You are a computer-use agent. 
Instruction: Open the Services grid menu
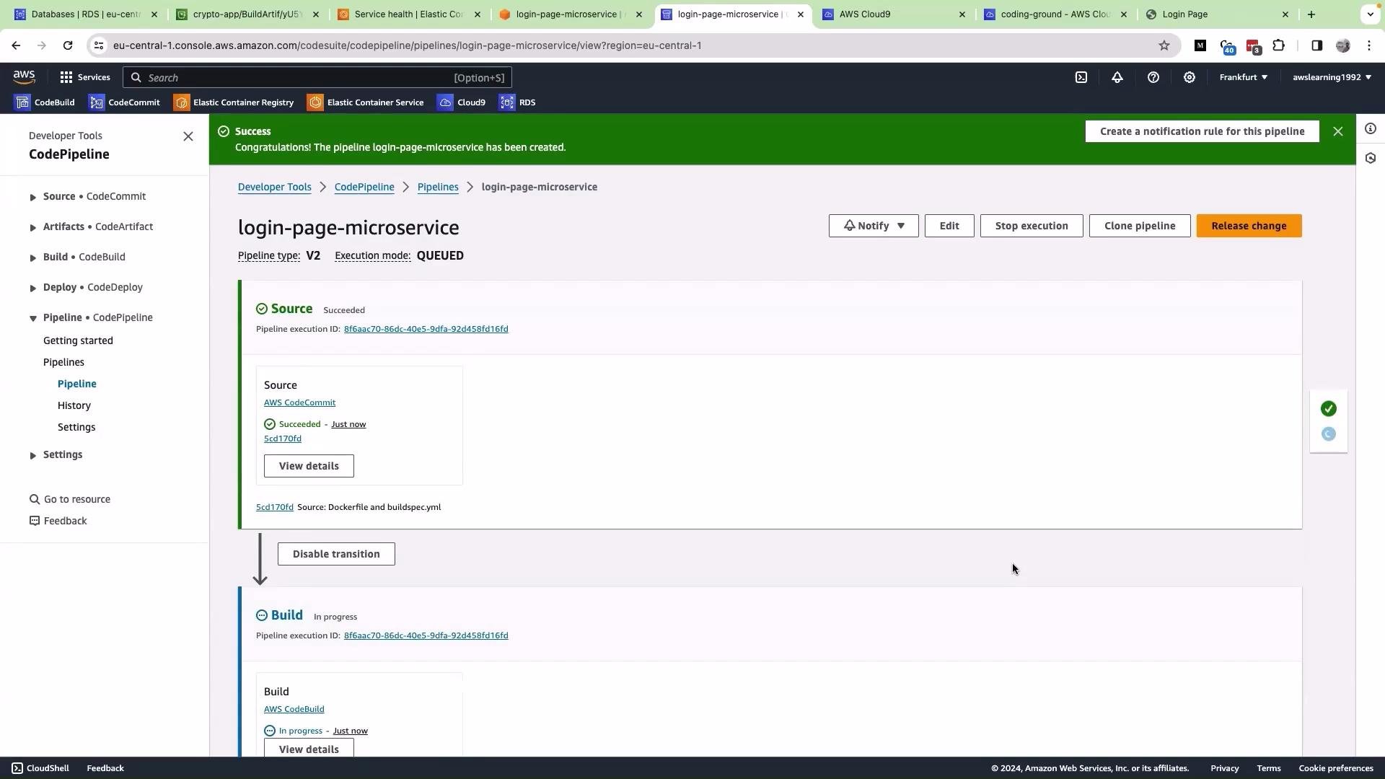pyautogui.click(x=85, y=77)
